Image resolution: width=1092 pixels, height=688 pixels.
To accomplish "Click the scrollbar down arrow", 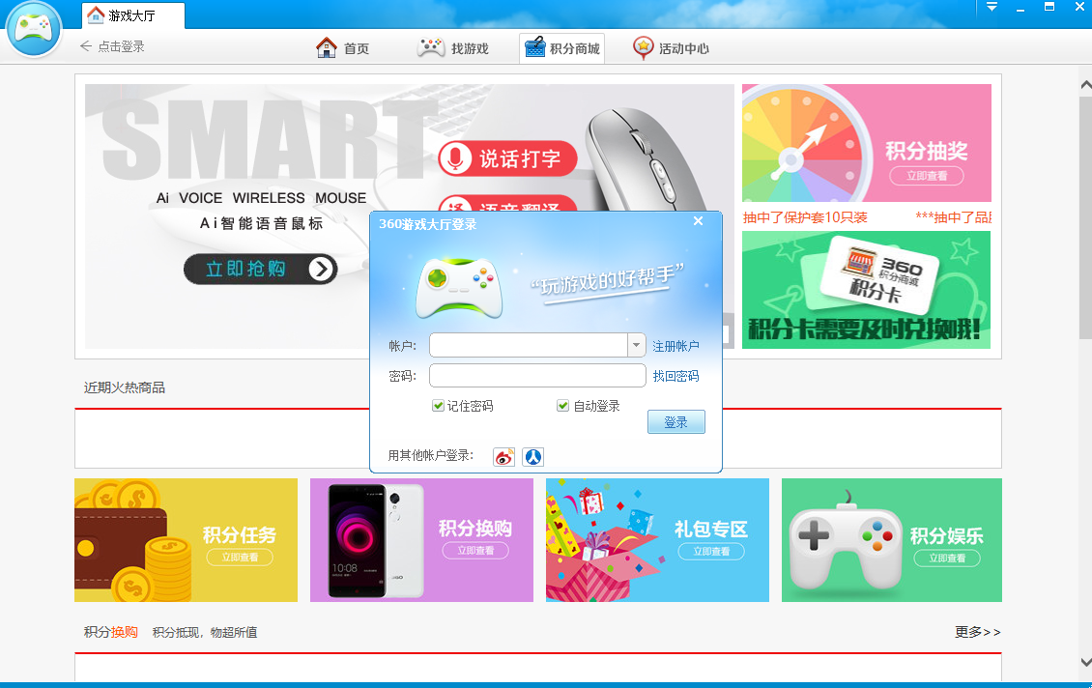I will click(1085, 662).
